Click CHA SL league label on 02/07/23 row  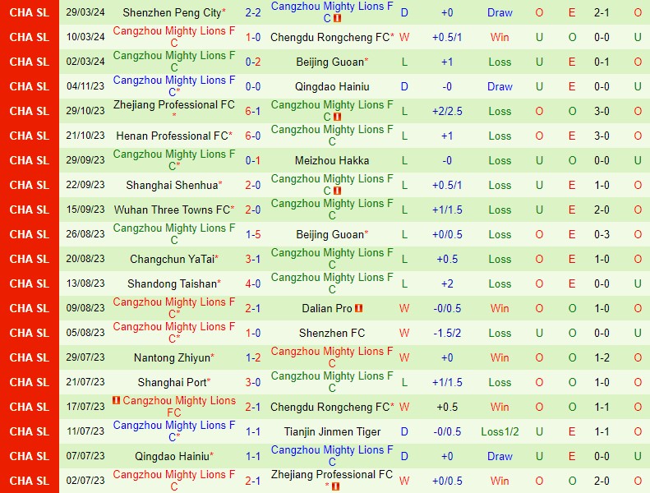click(x=30, y=481)
